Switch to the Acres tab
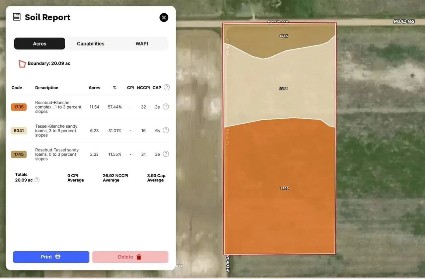This screenshot has height=279, width=425. pyautogui.click(x=40, y=44)
